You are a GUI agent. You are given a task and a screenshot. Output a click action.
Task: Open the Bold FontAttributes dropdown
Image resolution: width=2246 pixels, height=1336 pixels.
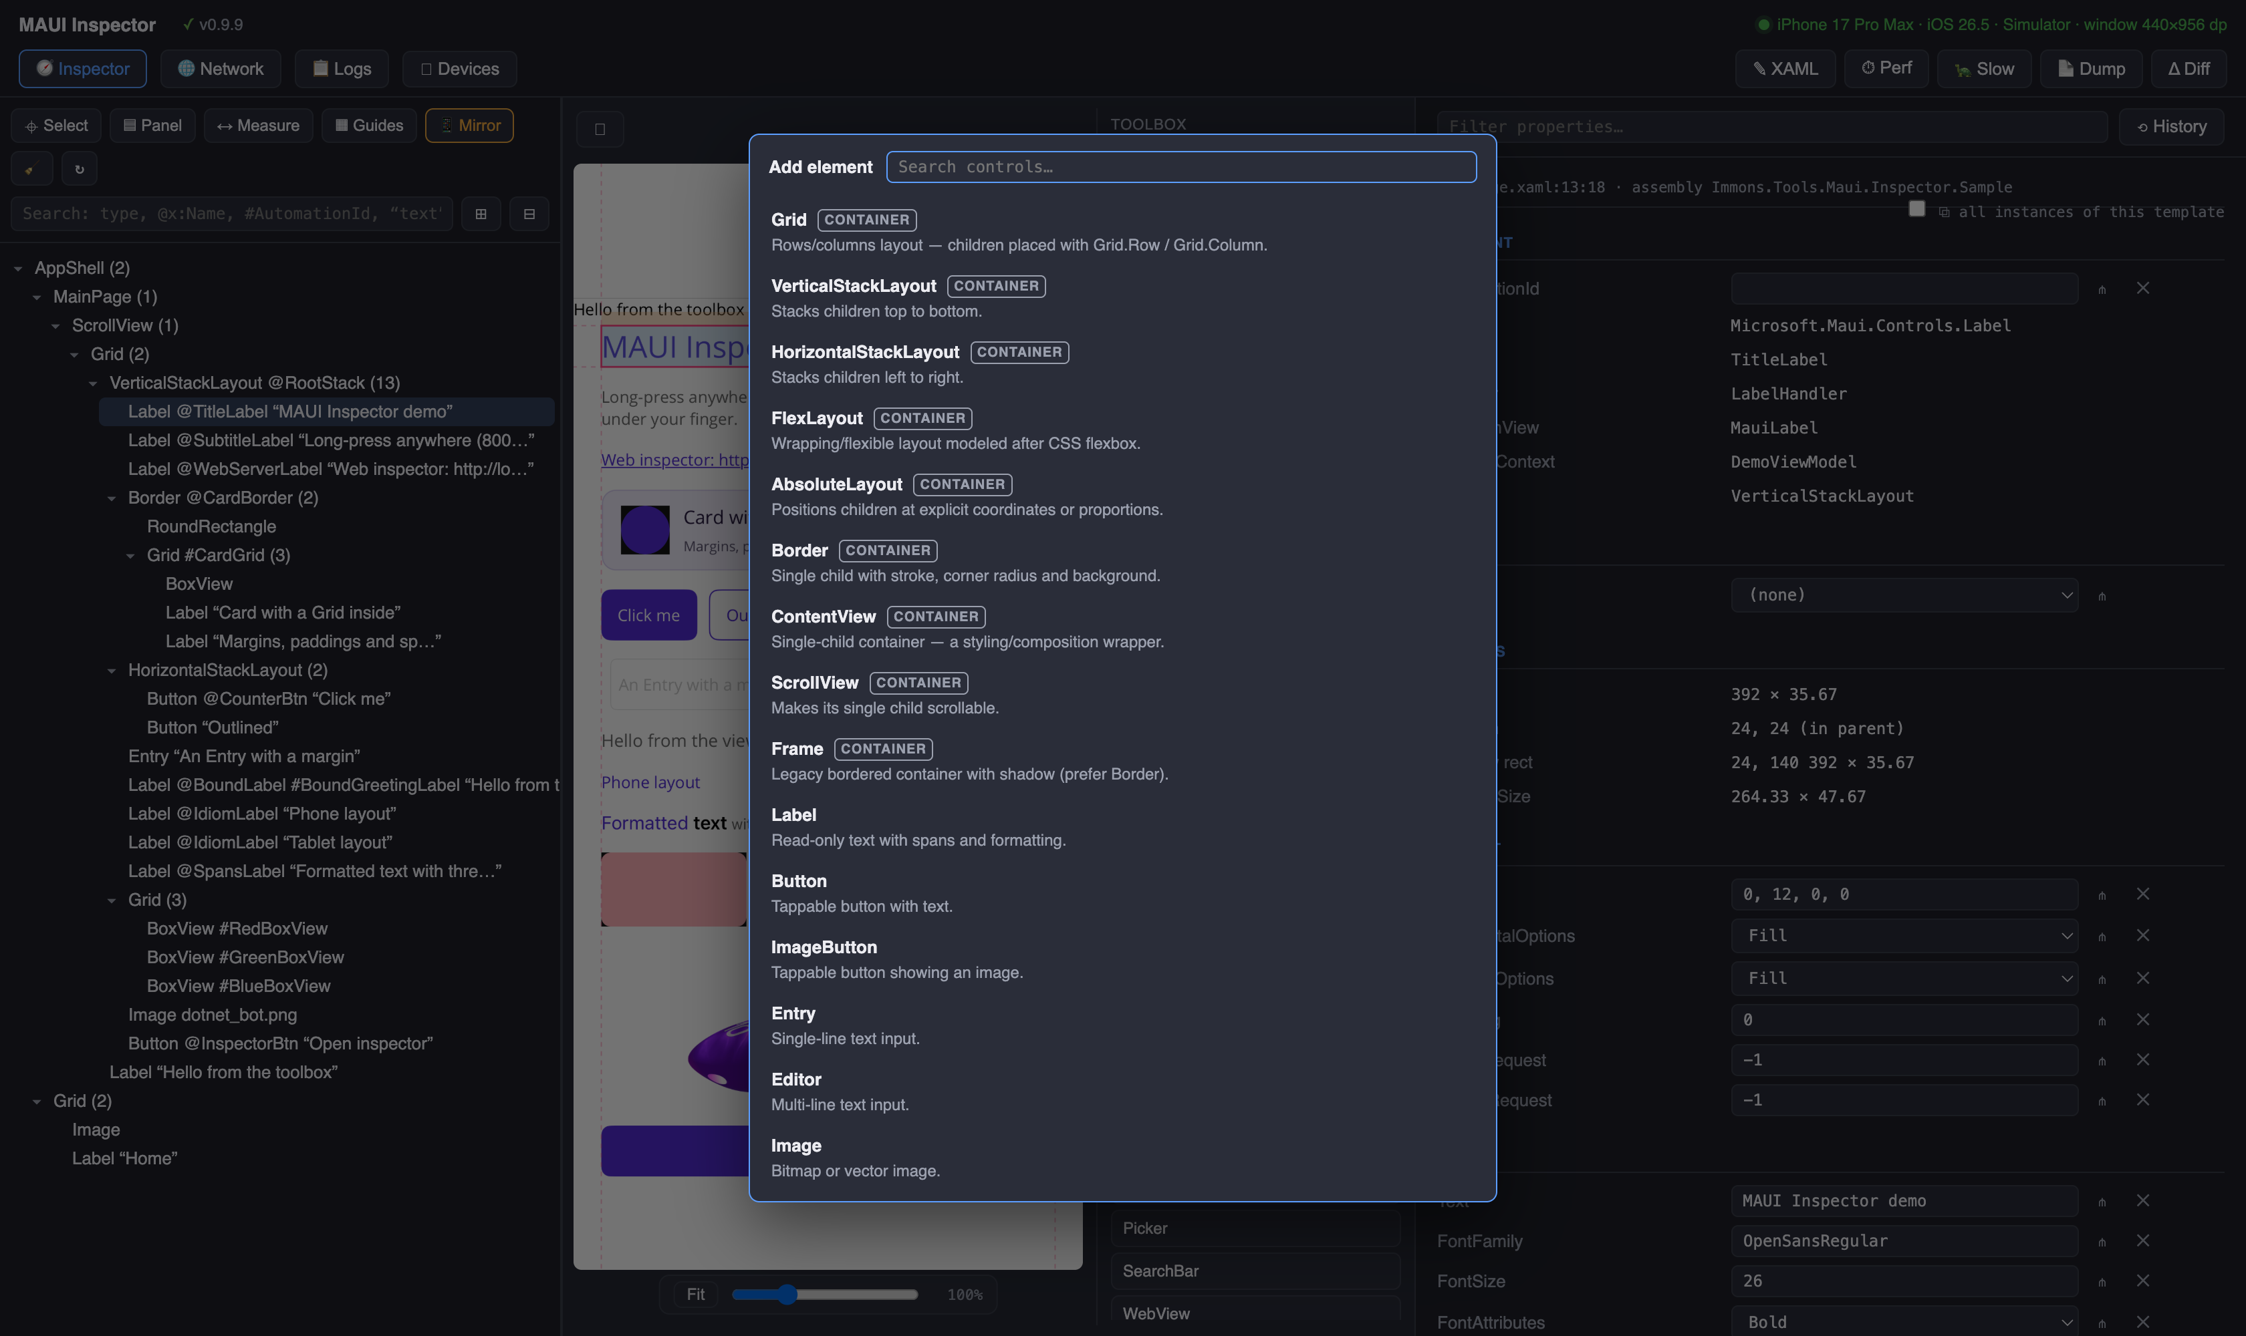(1904, 1321)
